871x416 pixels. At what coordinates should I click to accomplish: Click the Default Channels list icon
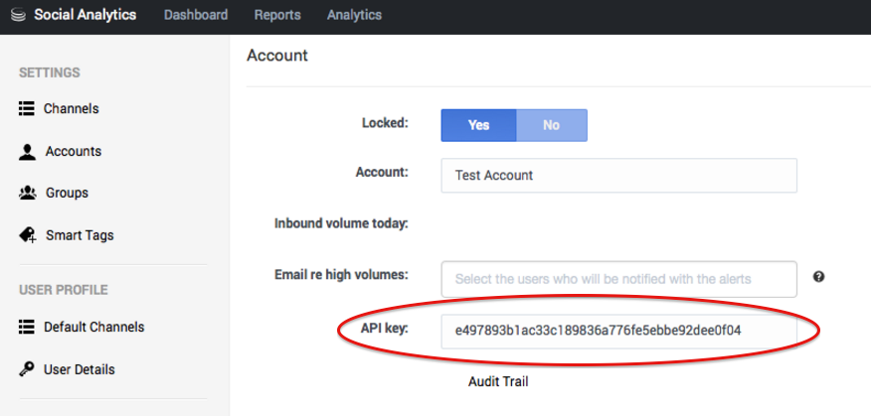pos(27,327)
